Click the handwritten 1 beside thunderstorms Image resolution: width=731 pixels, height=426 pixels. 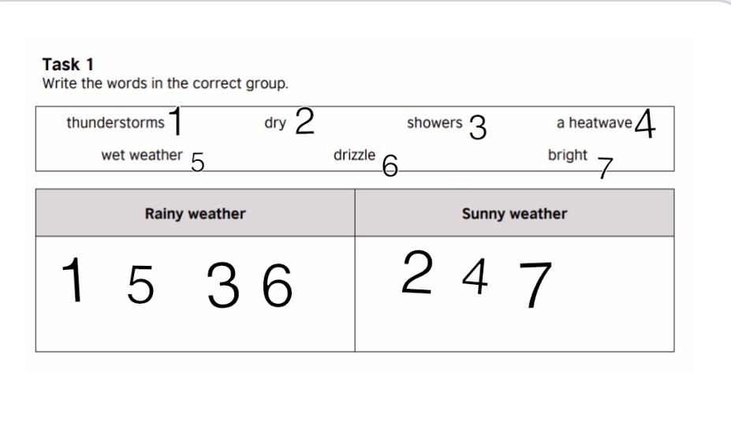(176, 121)
